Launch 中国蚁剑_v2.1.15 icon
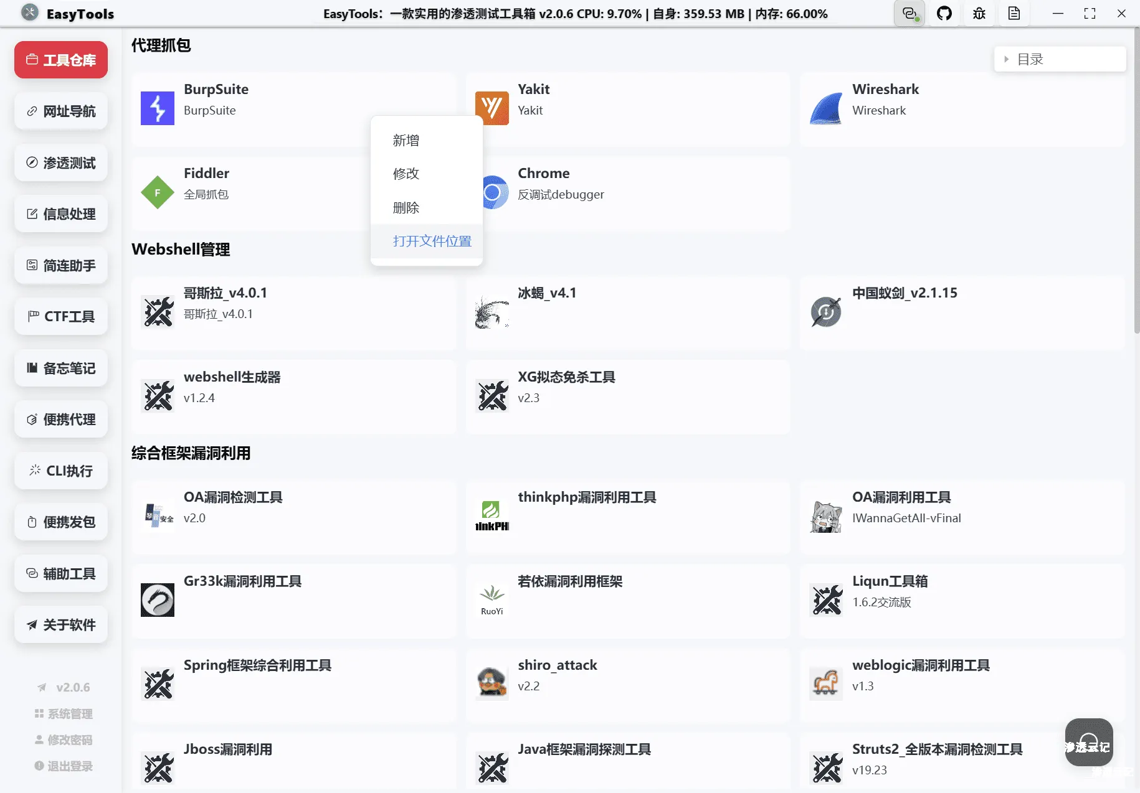Viewport: 1140px width, 793px height. point(825,311)
